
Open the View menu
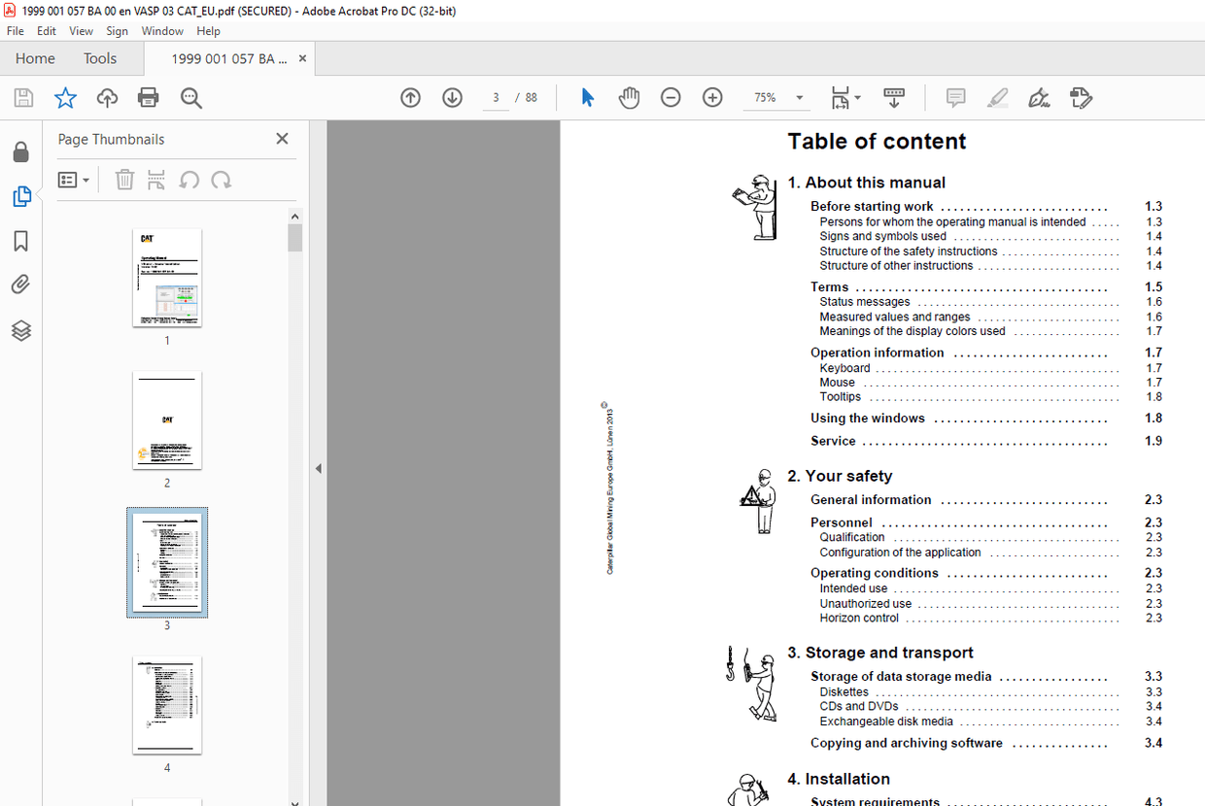(81, 30)
